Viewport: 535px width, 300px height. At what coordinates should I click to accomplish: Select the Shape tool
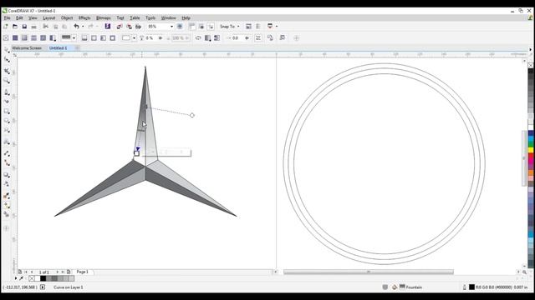click(x=7, y=60)
